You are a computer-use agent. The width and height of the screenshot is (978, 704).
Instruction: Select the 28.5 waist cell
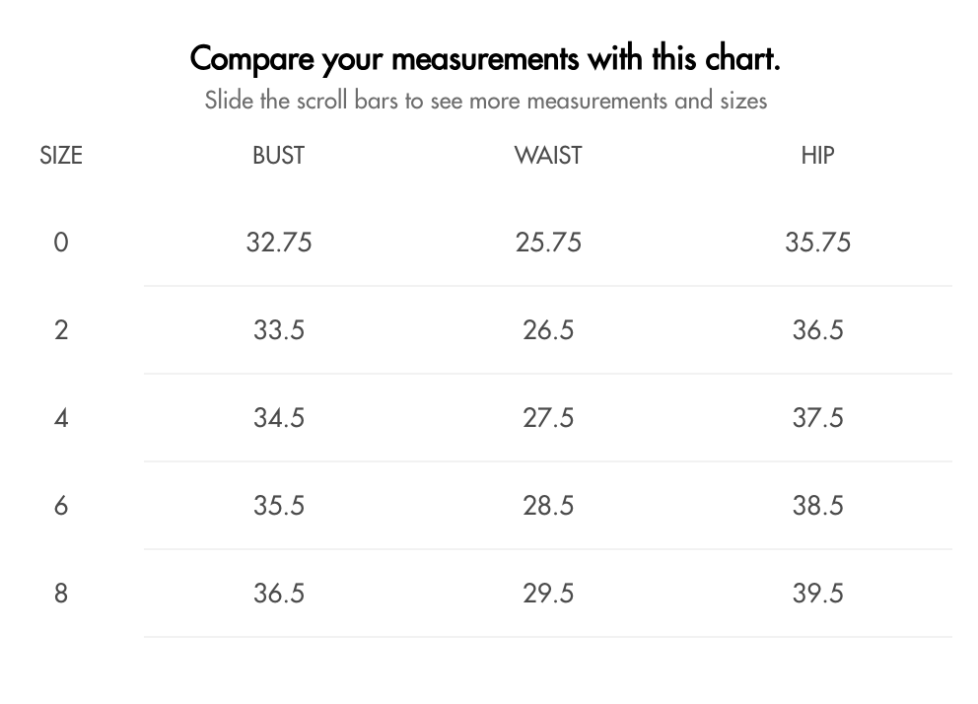click(x=548, y=506)
